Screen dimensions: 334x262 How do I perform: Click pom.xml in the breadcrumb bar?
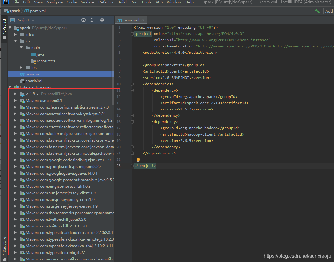point(35,11)
